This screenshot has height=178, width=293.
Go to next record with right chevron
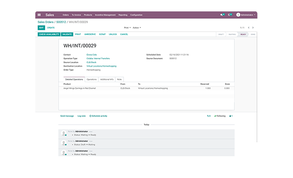253,28
